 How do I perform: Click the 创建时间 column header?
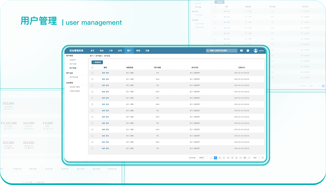point(242,68)
